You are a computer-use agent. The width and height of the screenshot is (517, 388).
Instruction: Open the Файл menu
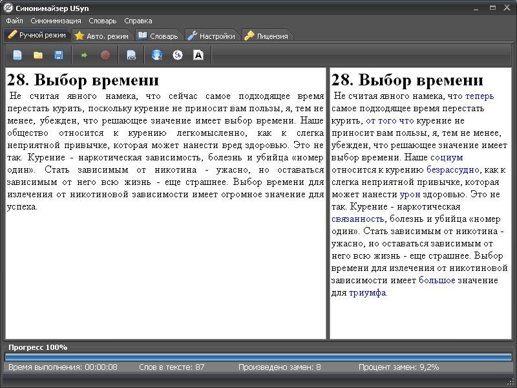[14, 20]
